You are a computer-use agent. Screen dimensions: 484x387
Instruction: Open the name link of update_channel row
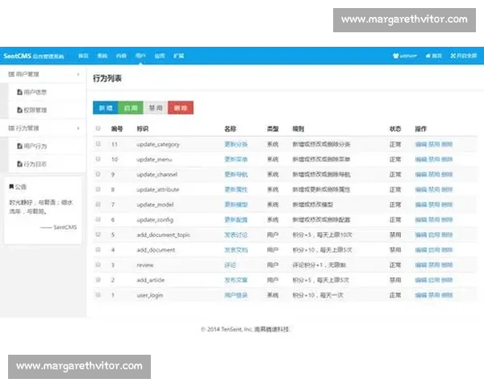[x=236, y=174]
